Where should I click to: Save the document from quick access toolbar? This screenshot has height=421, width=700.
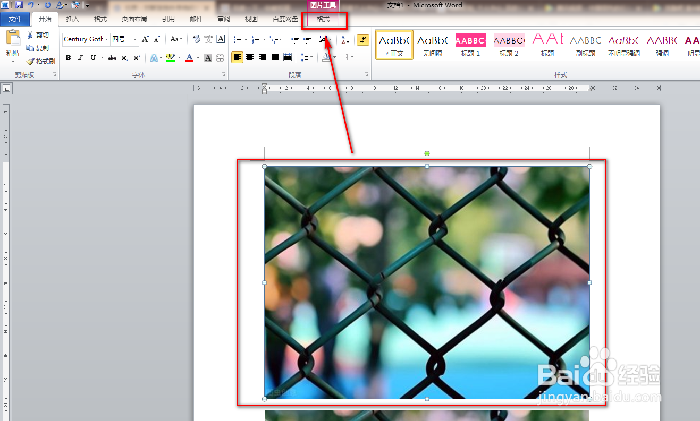[x=19, y=5]
